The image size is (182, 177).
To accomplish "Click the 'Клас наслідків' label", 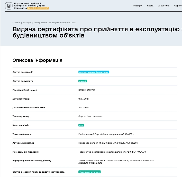I will pos(21,125).
